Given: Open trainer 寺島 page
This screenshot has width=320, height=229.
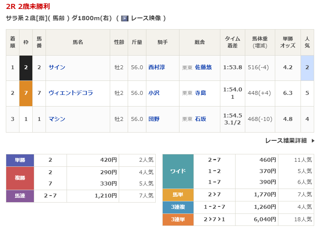Looking at the screenshot, I should point(200,93).
